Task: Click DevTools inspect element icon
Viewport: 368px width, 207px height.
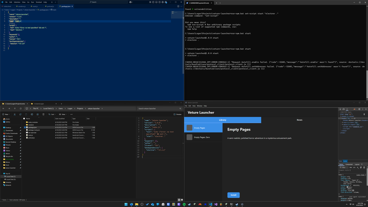Action: pyautogui.click(x=340, y=109)
